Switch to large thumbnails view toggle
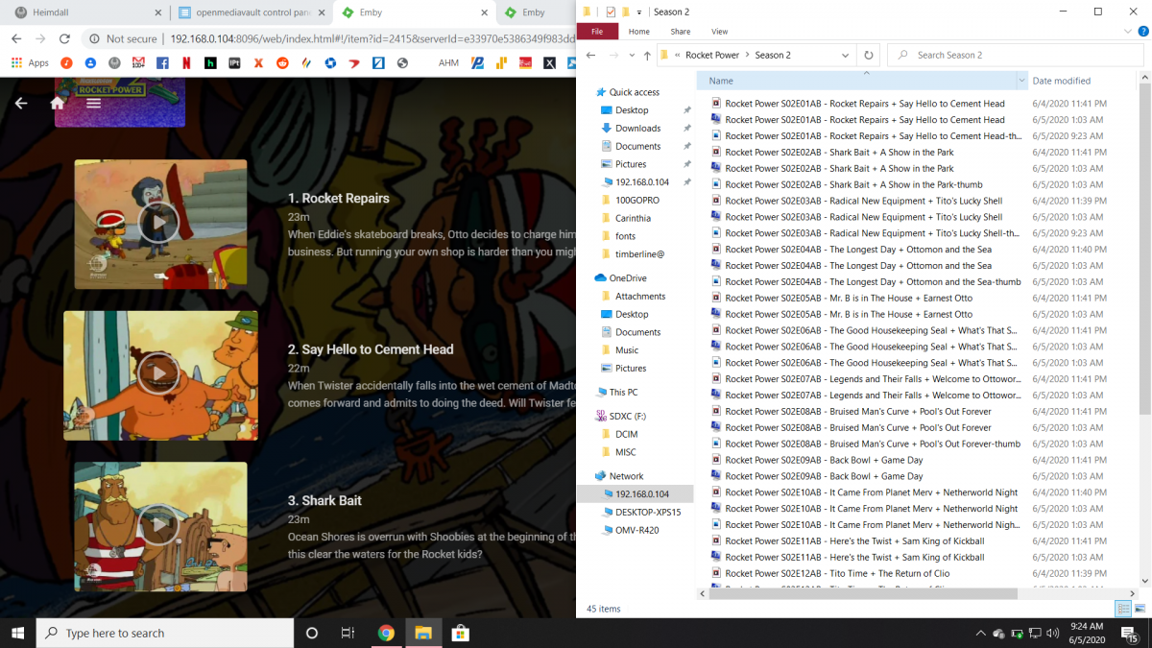1152x648 pixels. click(x=1140, y=609)
